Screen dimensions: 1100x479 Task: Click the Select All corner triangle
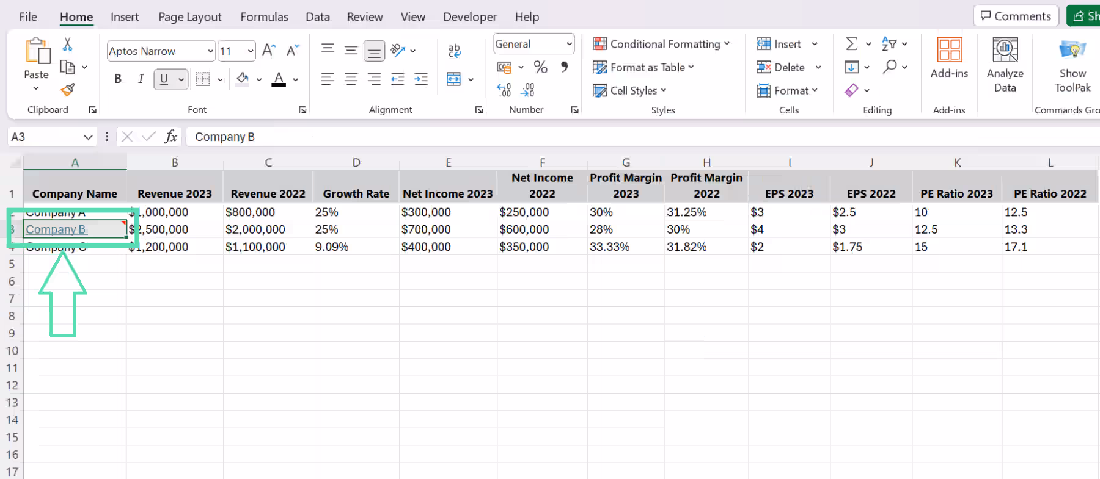(x=16, y=162)
